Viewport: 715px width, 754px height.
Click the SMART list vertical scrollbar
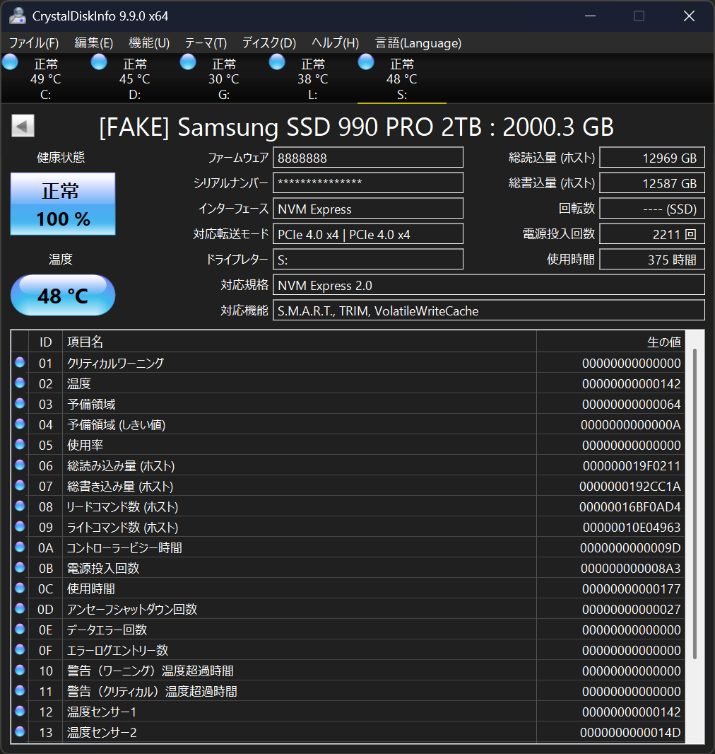click(x=695, y=504)
